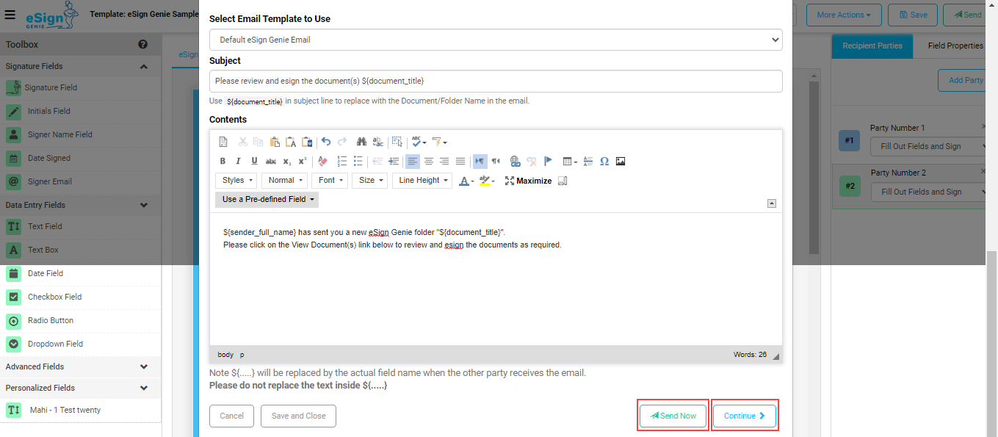Open the Templates document icon
This screenshot has height=437, width=998.
click(x=223, y=142)
